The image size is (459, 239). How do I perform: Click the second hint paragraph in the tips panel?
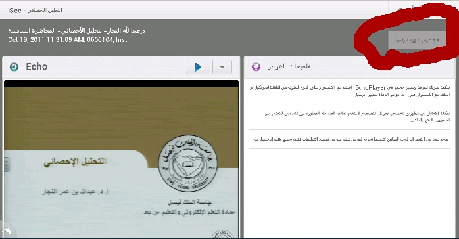357,117
